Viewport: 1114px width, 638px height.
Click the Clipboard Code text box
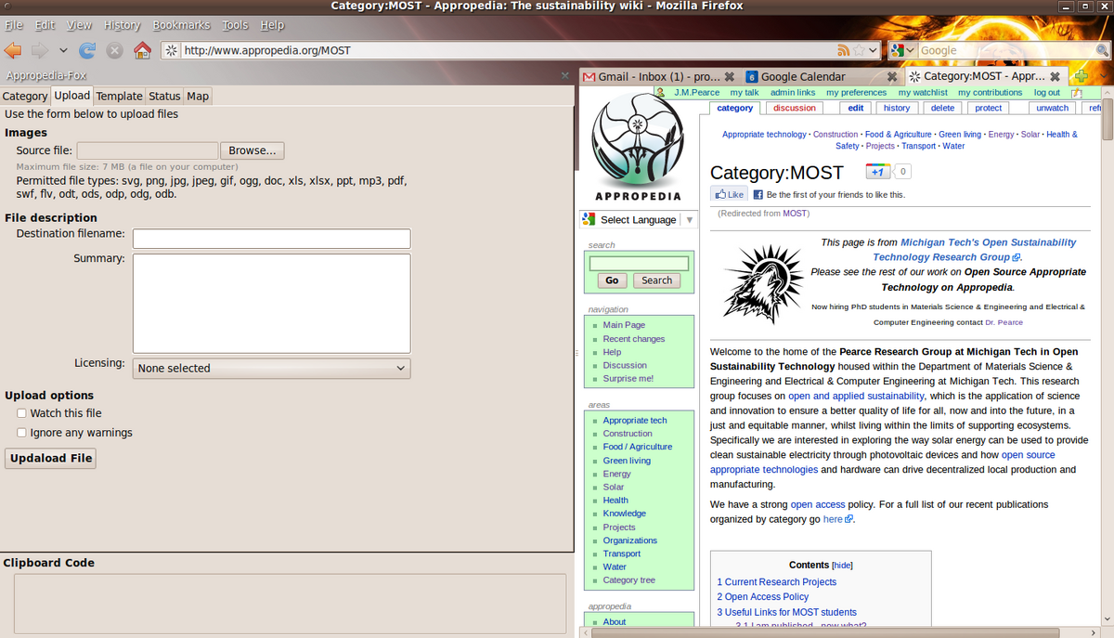290,605
